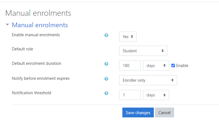Image resolution: width=219 pixels, height=125 pixels.
Task: Open the Yes dropdown for manual enrolments
Action: [x=128, y=37]
